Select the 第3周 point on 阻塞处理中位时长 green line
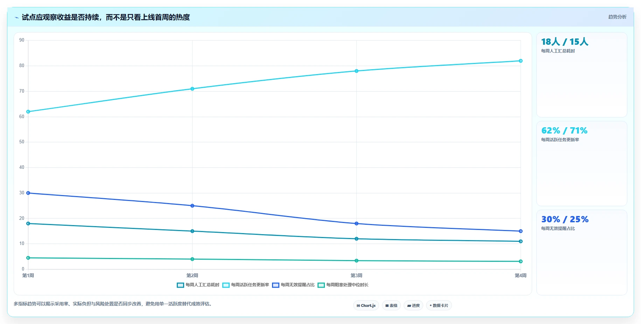 356,261
